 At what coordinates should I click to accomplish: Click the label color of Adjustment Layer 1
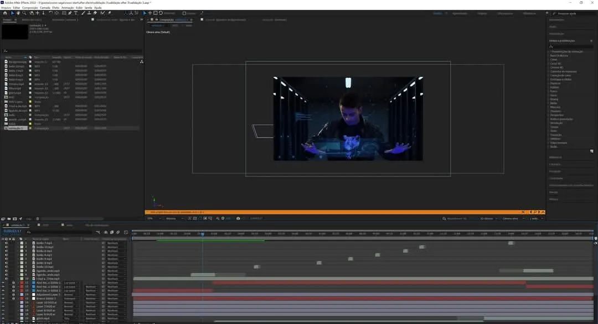pos(22,295)
